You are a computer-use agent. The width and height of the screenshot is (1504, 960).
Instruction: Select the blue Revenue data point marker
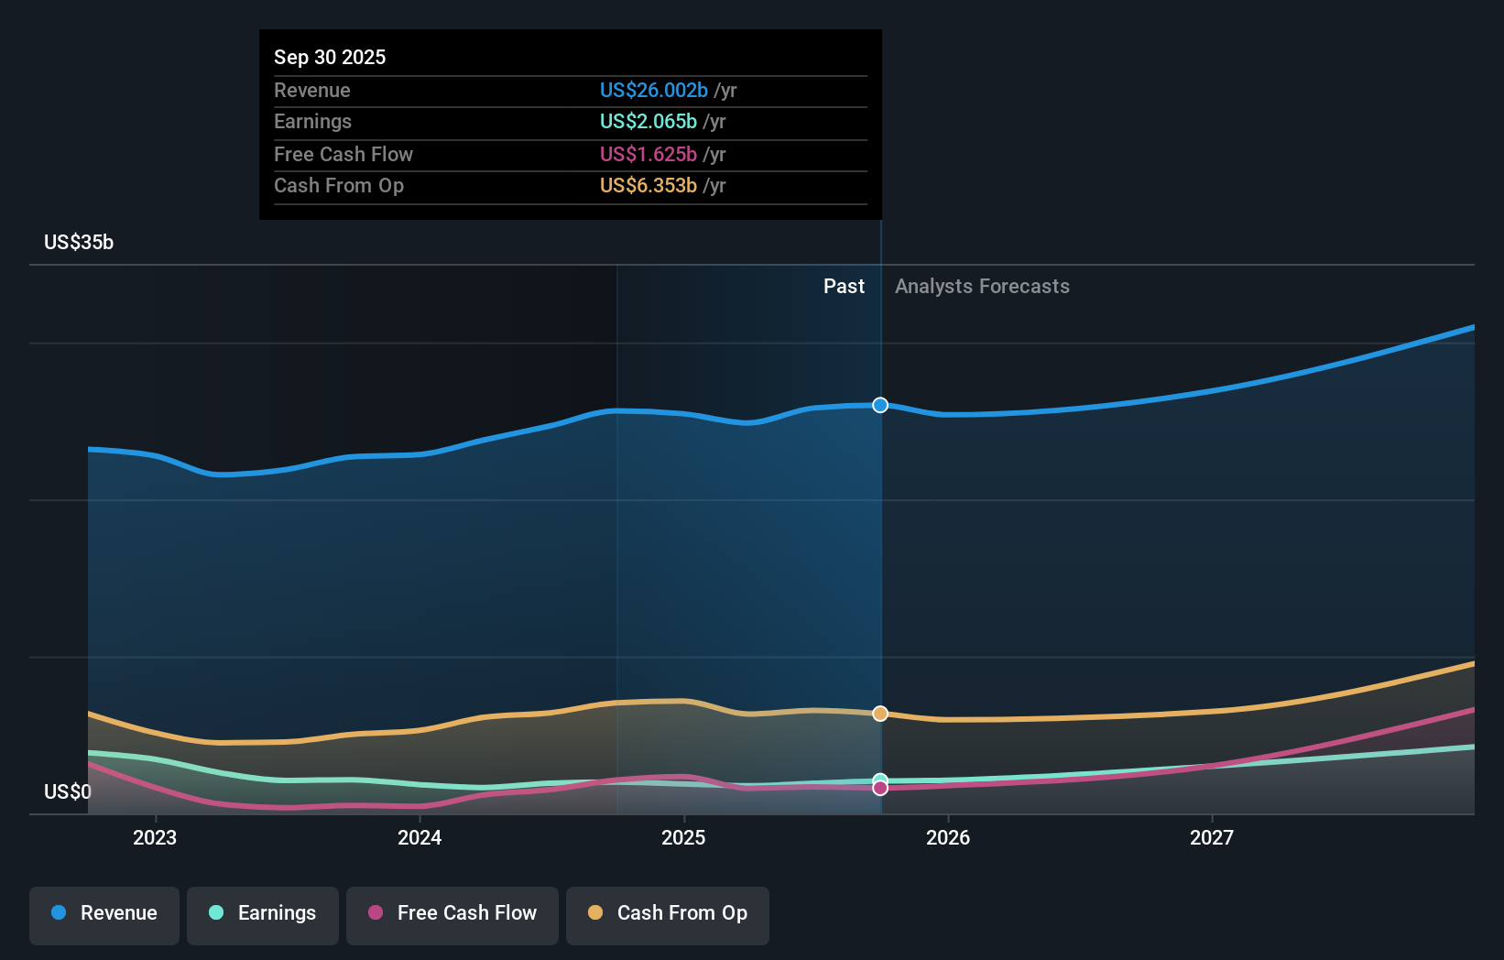pos(879,405)
